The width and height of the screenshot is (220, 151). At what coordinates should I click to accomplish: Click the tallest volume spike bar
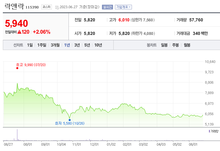[x=17, y=135]
